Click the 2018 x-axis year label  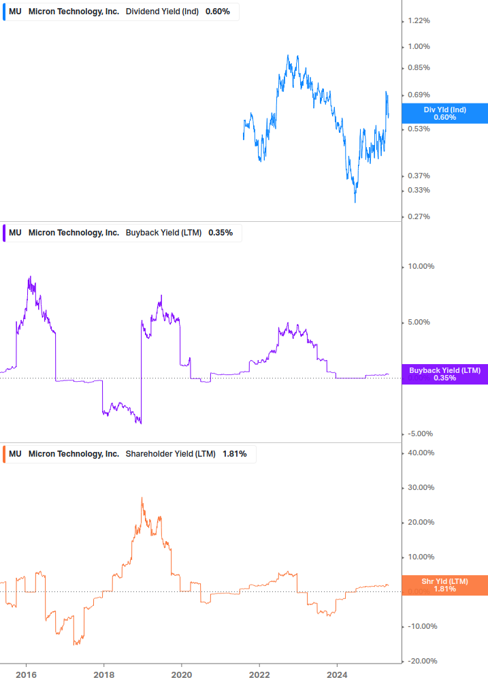pyautogui.click(x=103, y=675)
